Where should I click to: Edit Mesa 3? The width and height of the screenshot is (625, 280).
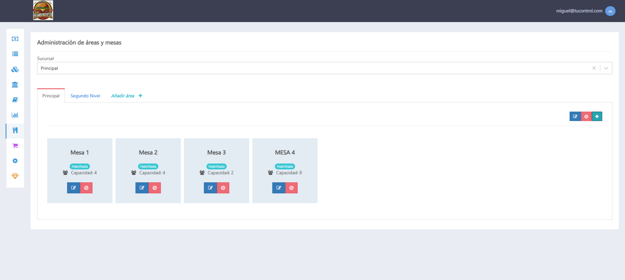210,188
